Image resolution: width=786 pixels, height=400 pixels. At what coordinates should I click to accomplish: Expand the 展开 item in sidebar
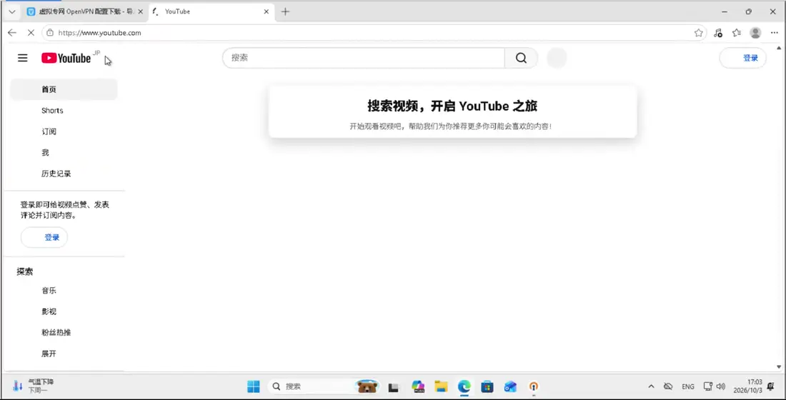(64, 354)
